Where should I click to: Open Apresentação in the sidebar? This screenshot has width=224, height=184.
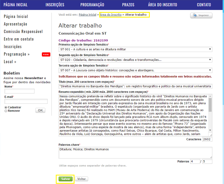(x=15, y=24)
